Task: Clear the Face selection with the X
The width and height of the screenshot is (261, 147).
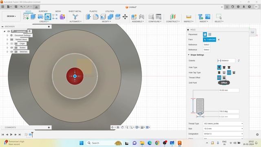Action: point(219,40)
